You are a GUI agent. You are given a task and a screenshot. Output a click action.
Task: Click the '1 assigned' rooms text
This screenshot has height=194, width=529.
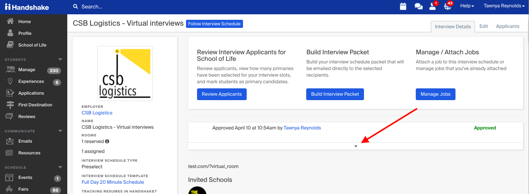point(93,151)
